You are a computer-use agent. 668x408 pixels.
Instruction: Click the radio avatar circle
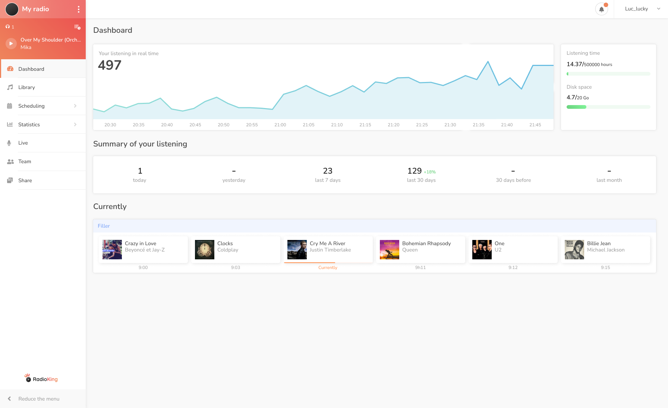coord(12,9)
